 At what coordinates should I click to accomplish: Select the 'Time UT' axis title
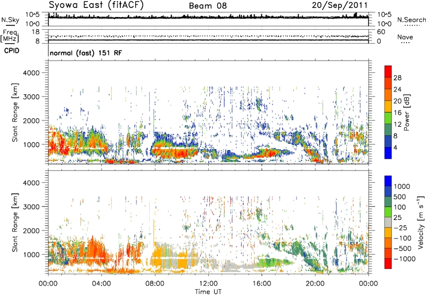(208, 292)
